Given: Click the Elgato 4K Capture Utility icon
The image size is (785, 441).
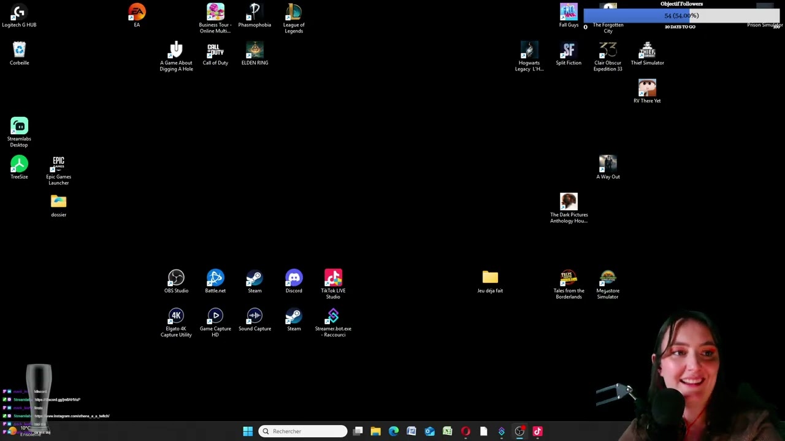Looking at the screenshot, I should tap(176, 322).
